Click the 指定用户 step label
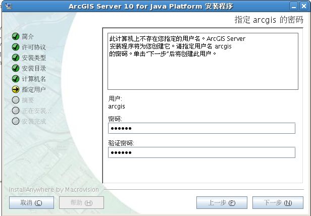 pyautogui.click(x=34, y=89)
